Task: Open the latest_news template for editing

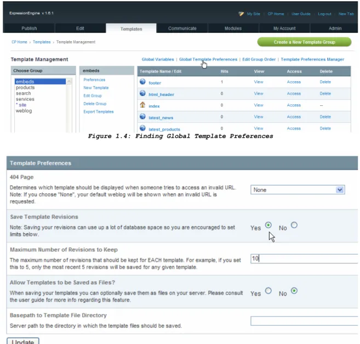Action: tap(161, 118)
